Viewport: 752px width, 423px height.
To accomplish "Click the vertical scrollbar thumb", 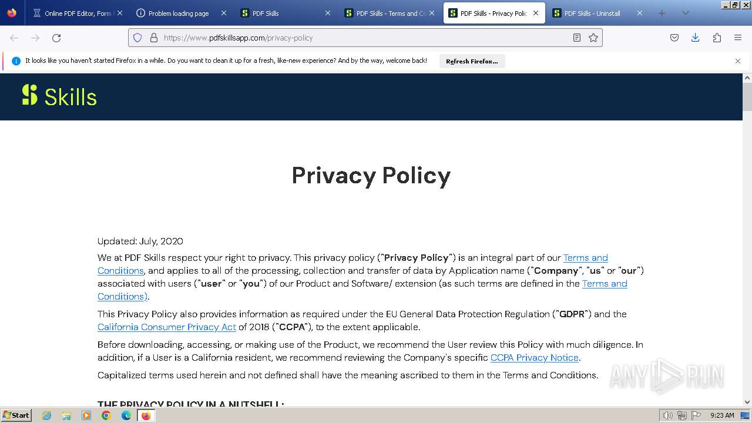I will (747, 97).
